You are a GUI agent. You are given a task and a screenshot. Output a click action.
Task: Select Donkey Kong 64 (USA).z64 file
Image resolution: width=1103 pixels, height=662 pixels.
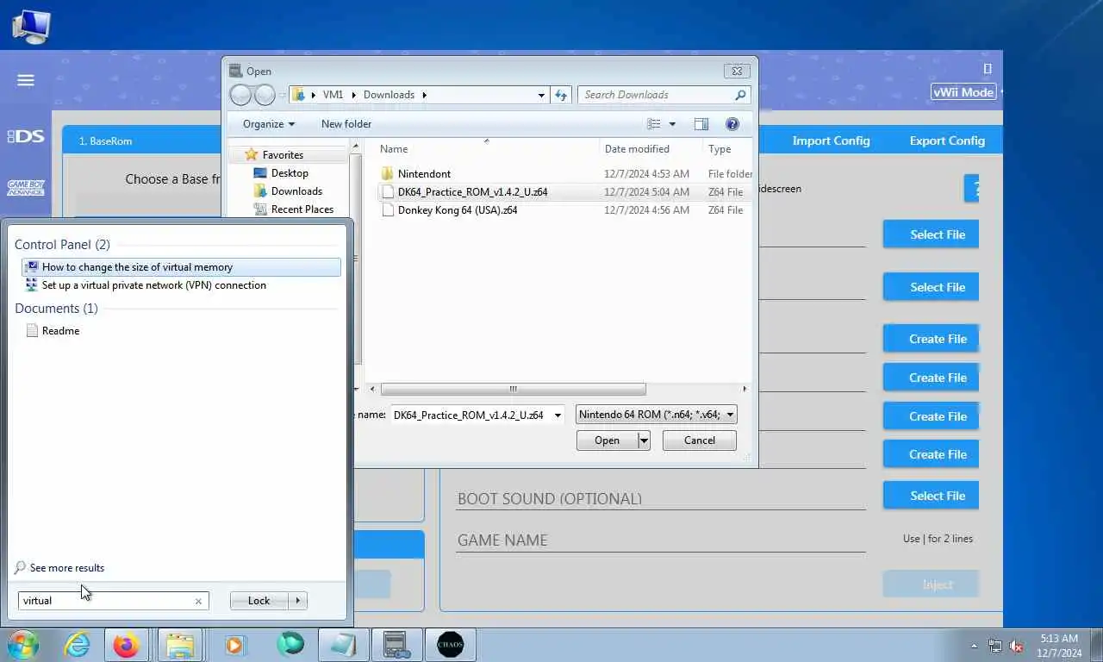[x=458, y=209]
